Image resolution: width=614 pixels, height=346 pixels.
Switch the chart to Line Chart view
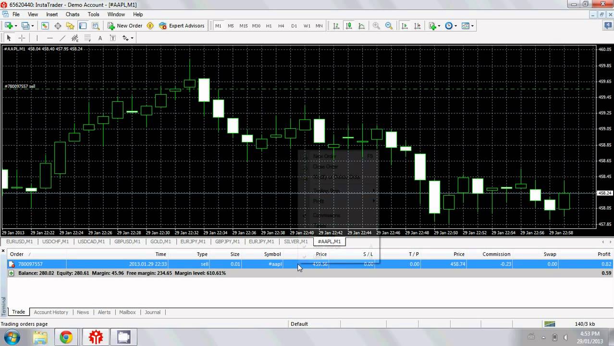tap(361, 26)
